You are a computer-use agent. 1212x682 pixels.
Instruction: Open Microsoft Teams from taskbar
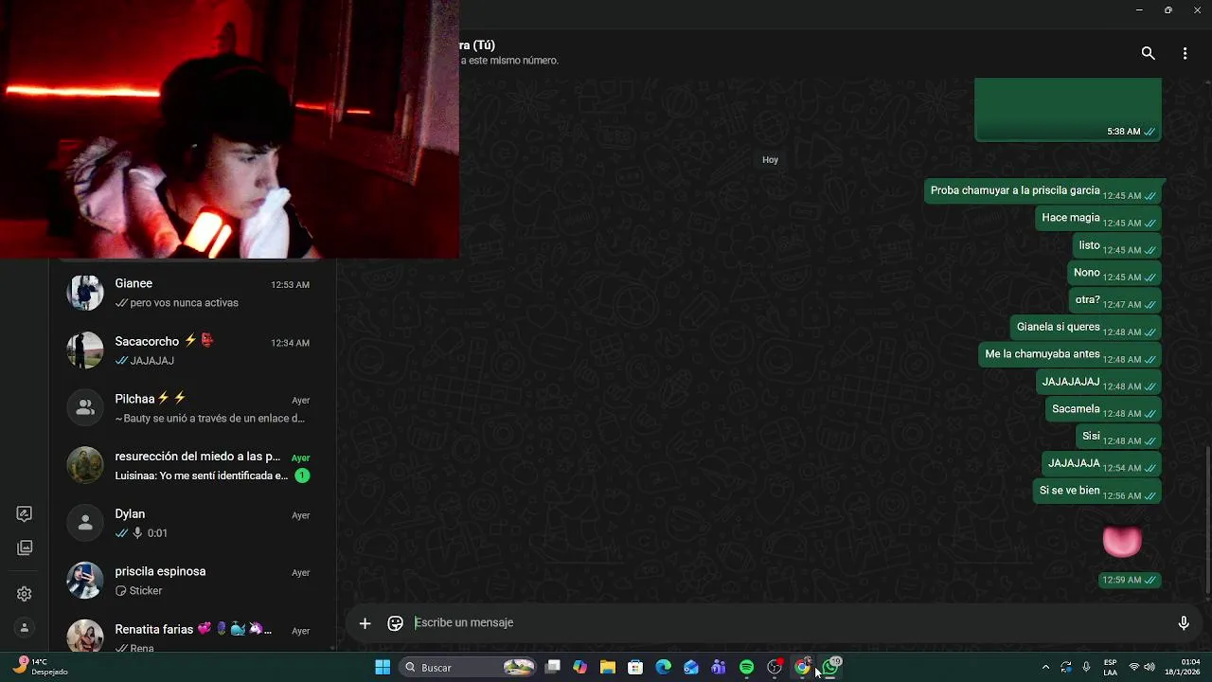tap(719, 668)
